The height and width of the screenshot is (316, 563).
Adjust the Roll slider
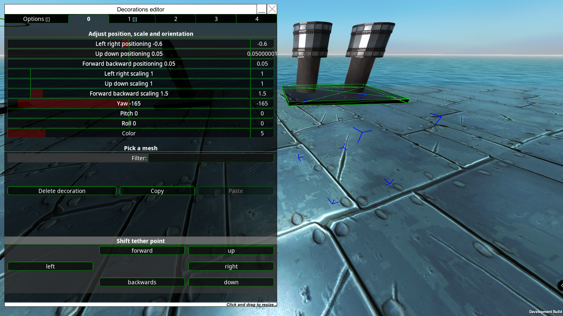[129, 123]
